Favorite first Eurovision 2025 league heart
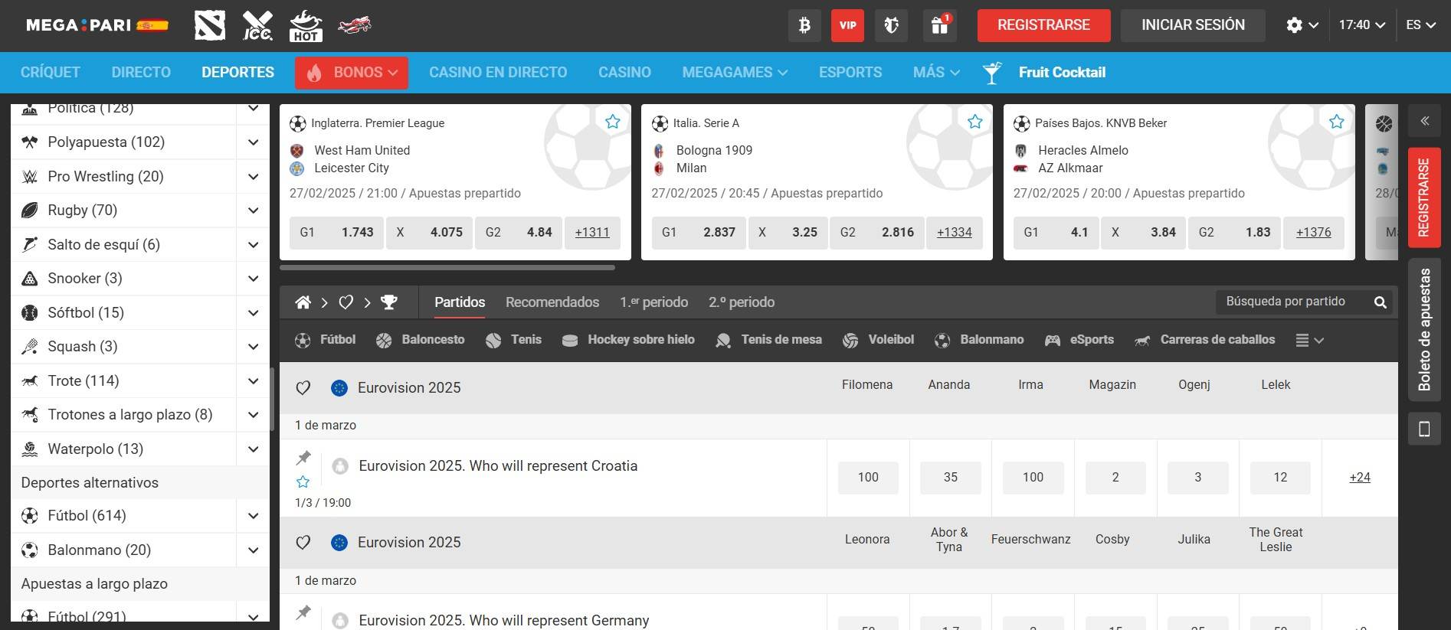 [x=303, y=388]
